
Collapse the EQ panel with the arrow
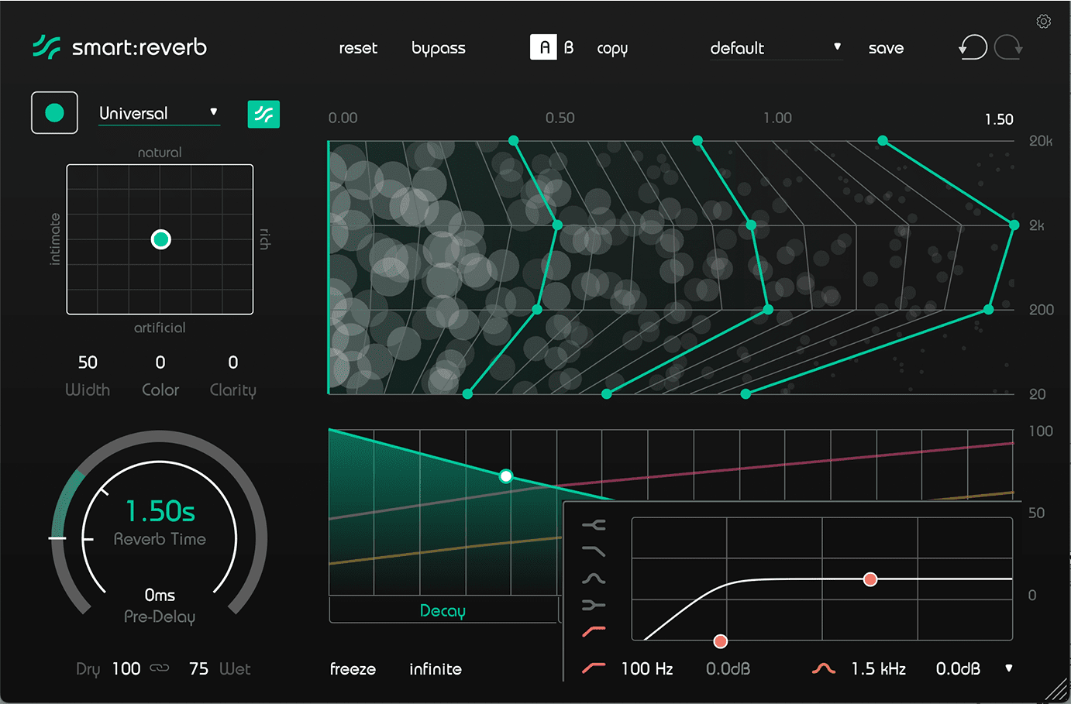pyautogui.click(x=1008, y=668)
